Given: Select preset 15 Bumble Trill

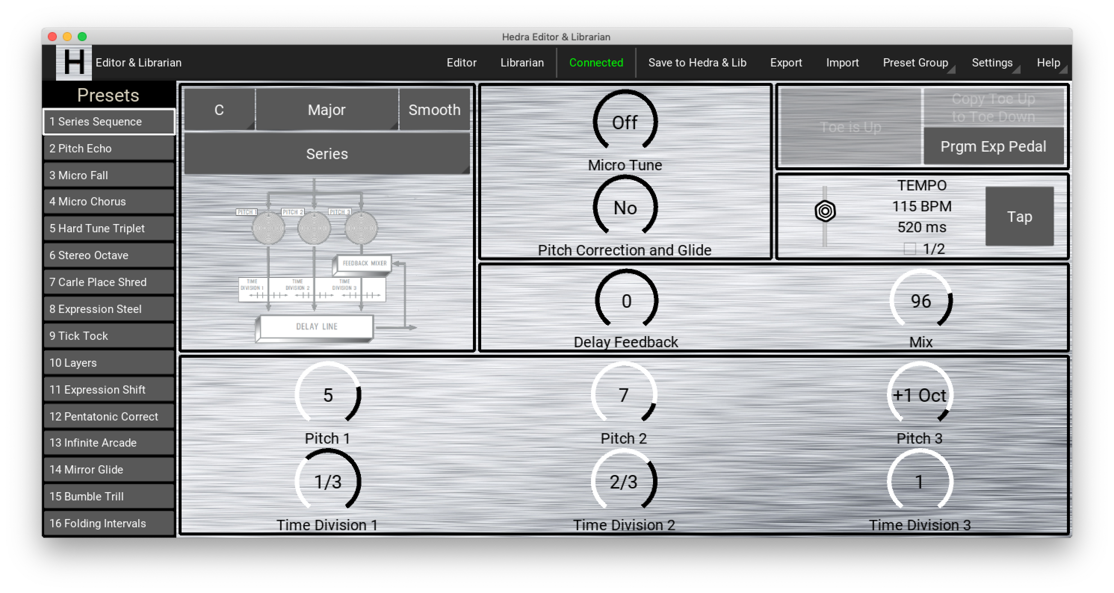Looking at the screenshot, I should (x=109, y=496).
